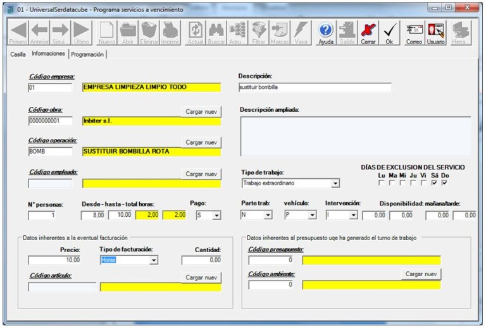Click Cargar nuev for Código operación
Viewport: 486px width, 328px height.
coord(201,142)
